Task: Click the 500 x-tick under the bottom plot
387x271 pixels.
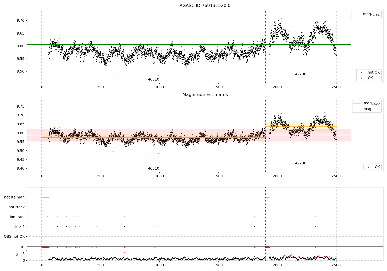Action: pyautogui.click(x=101, y=265)
